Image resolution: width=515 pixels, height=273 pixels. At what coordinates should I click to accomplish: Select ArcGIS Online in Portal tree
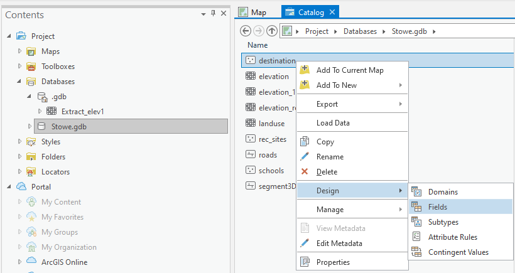64,262
